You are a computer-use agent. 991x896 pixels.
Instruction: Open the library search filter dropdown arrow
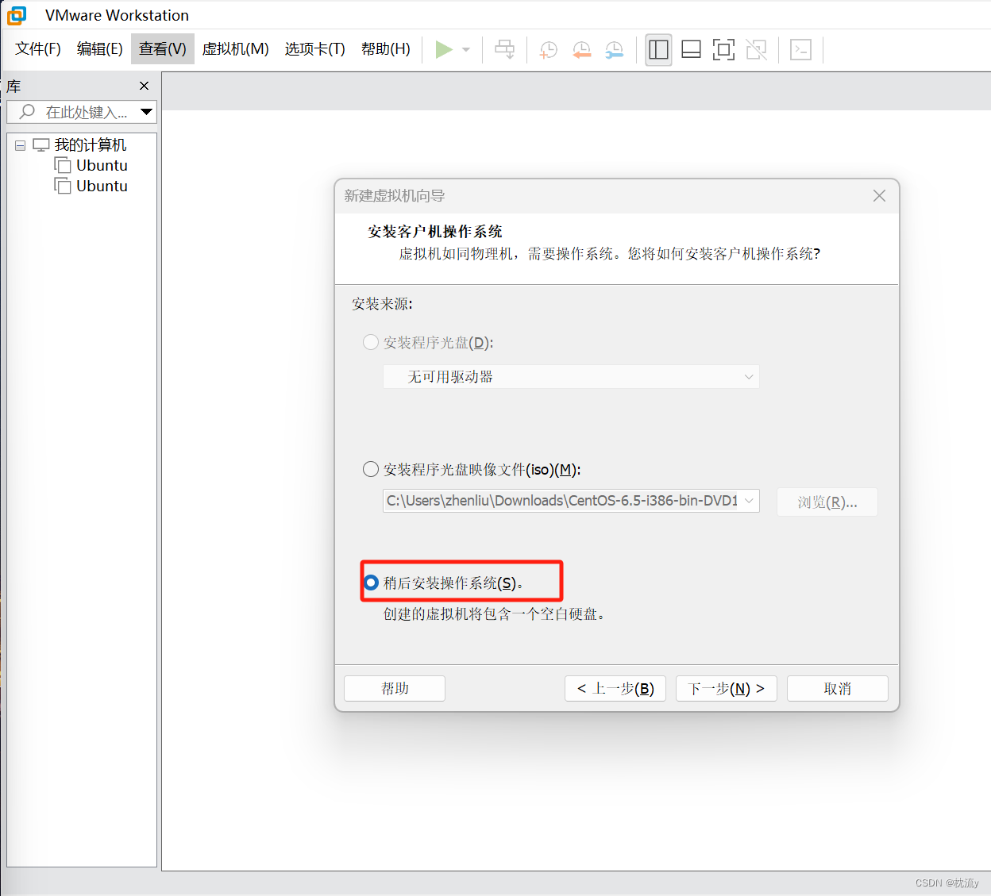point(146,112)
